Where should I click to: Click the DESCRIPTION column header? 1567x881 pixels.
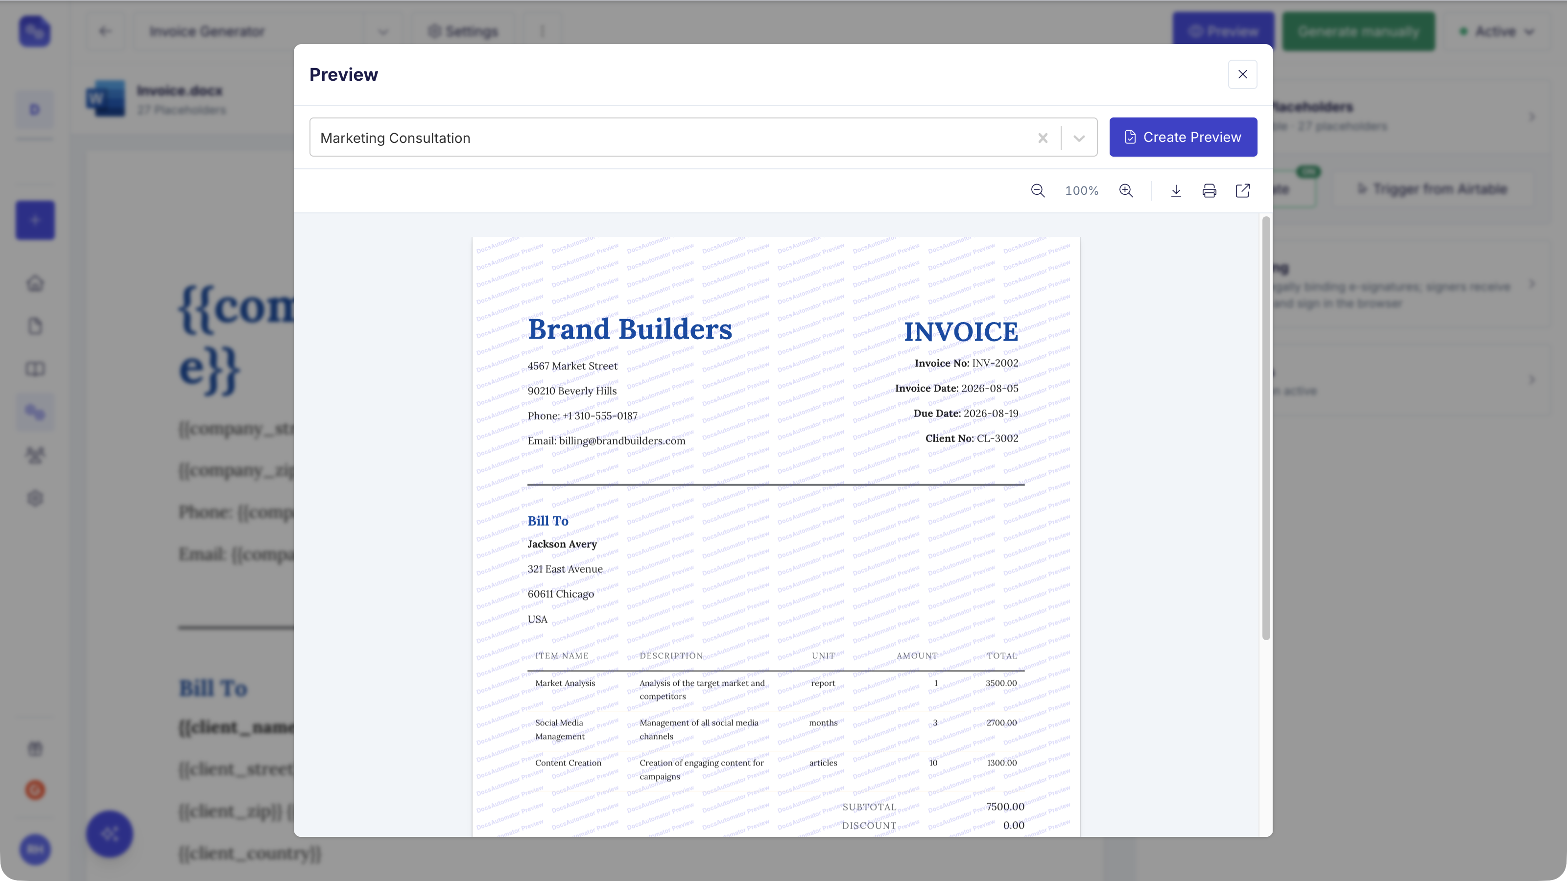671,656
